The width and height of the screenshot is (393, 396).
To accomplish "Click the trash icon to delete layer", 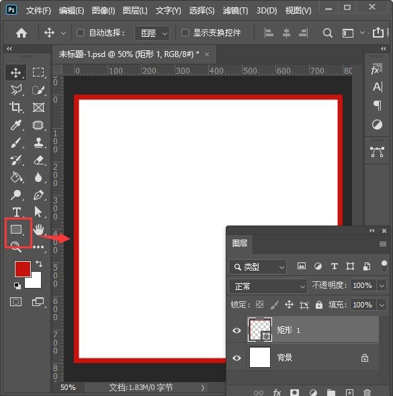I will coord(367,393).
